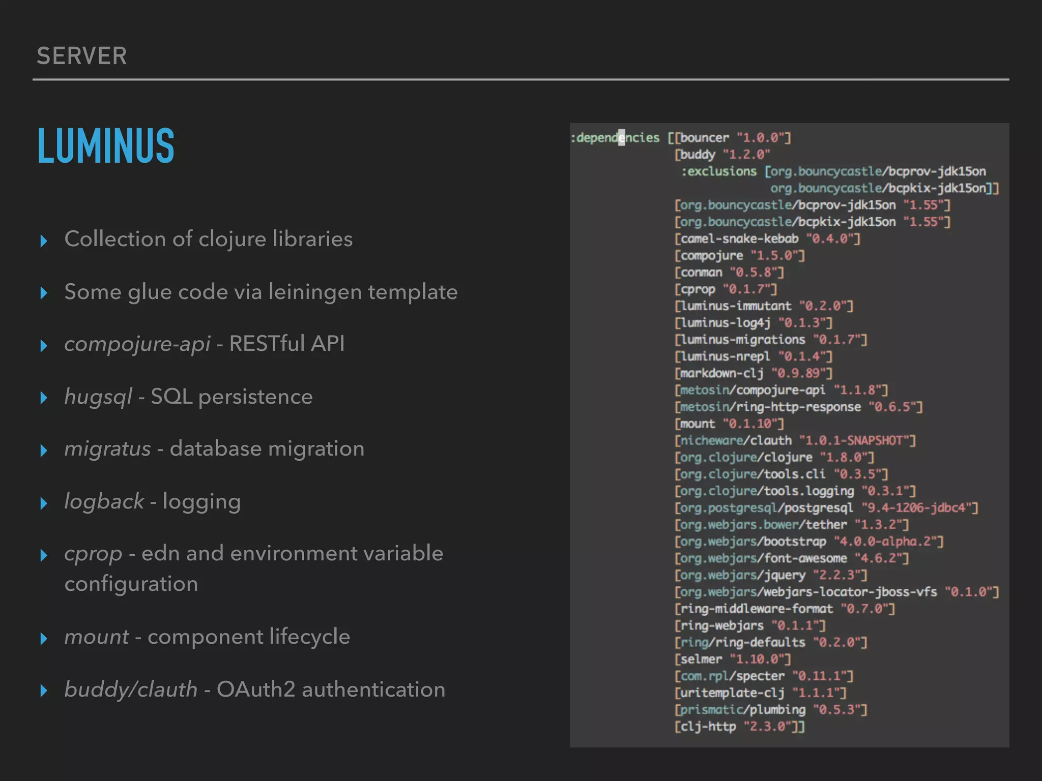Click bcprov-jdk15on "1.55" dependency line

[813, 205]
